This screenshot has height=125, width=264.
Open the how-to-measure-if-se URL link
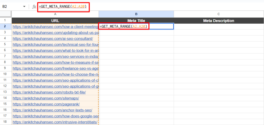56,62
